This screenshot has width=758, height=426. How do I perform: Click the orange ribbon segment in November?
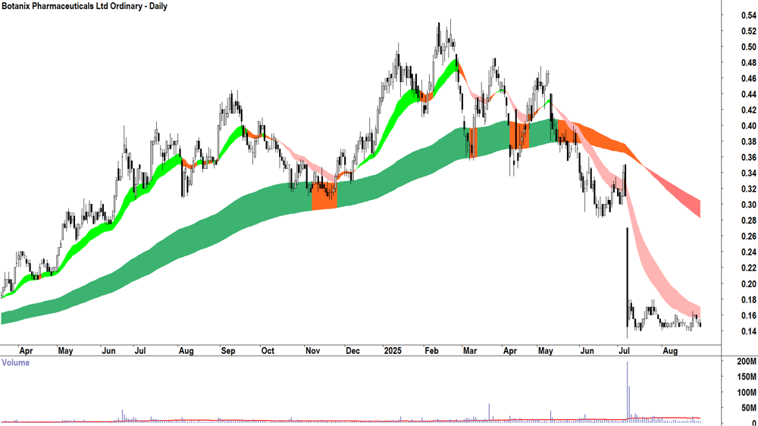(x=324, y=196)
